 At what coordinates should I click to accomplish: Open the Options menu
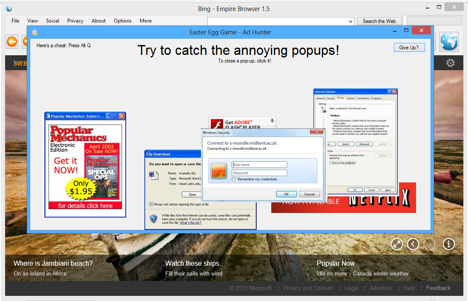tap(123, 21)
